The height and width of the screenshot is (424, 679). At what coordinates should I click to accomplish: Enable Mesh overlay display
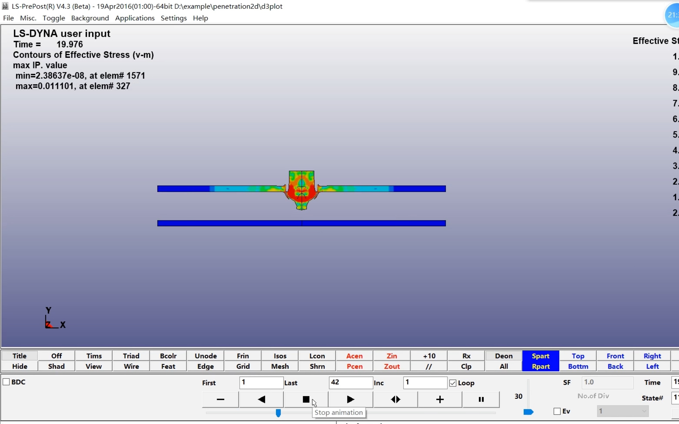[x=279, y=366]
